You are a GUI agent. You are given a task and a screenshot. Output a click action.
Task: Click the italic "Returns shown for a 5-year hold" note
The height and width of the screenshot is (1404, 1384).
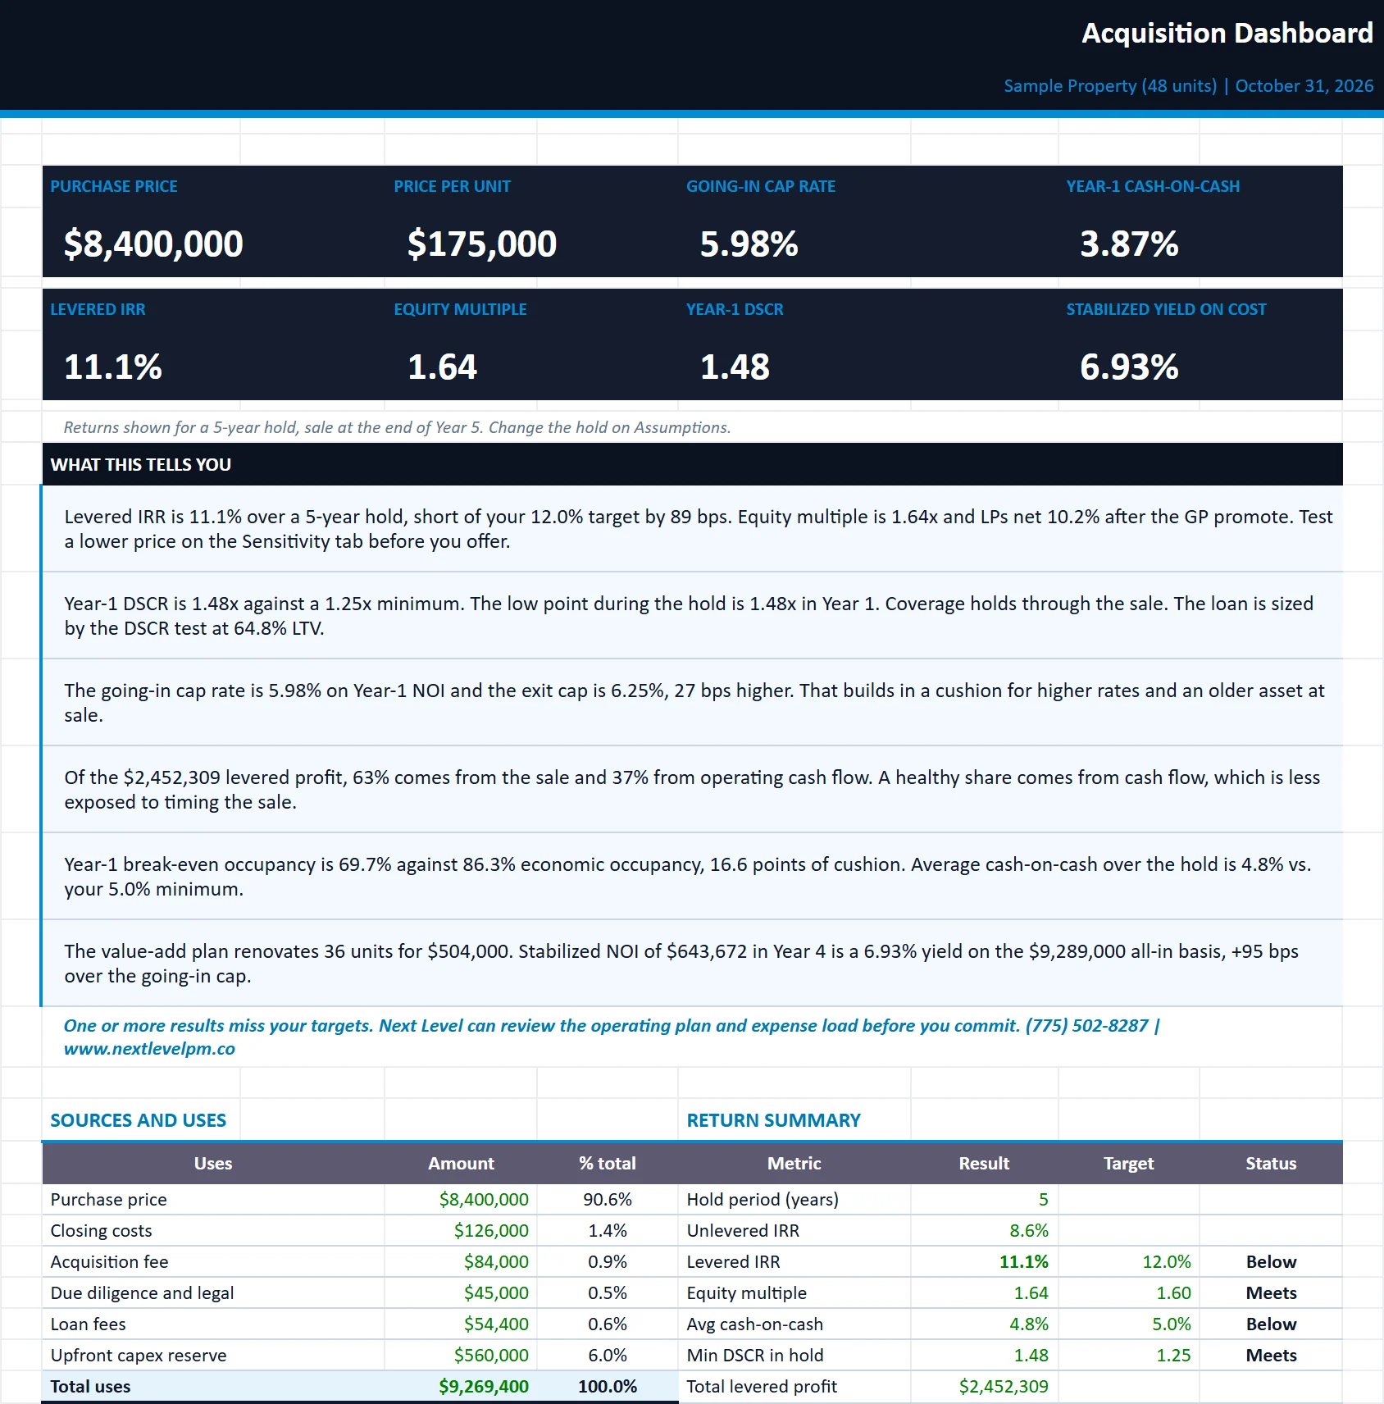tap(397, 427)
